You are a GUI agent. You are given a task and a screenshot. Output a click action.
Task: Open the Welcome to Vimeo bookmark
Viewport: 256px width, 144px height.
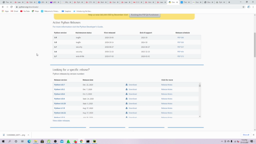pyautogui.click(x=50, y=11)
